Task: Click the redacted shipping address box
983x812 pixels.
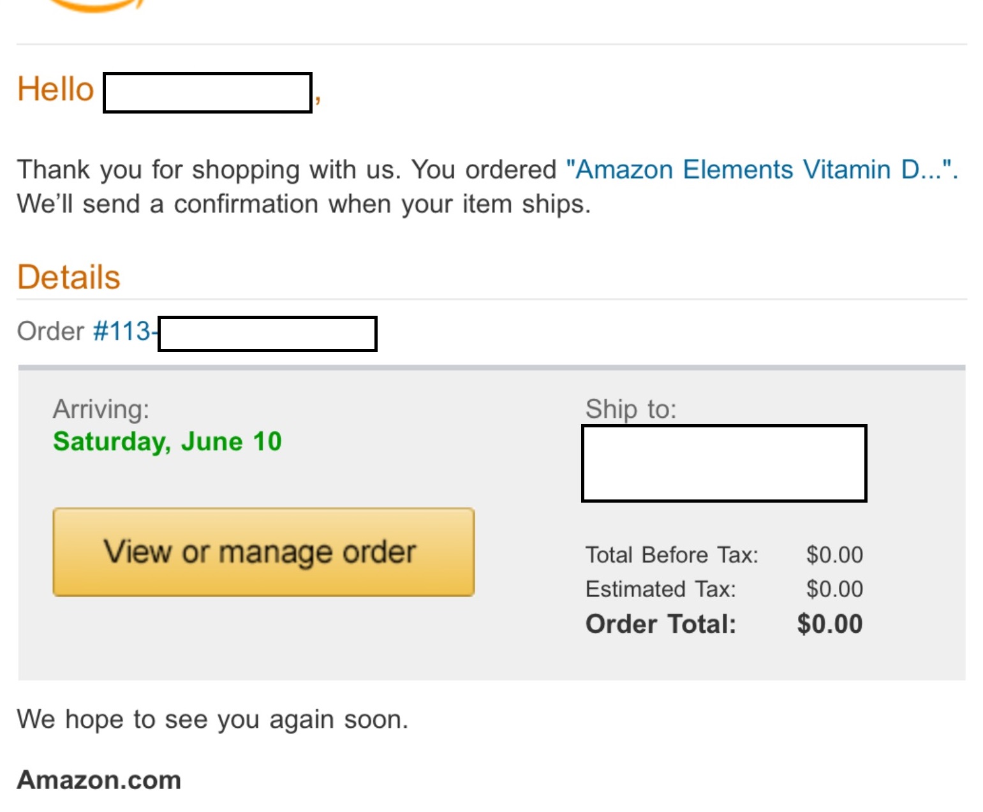Action: pyautogui.click(x=724, y=463)
